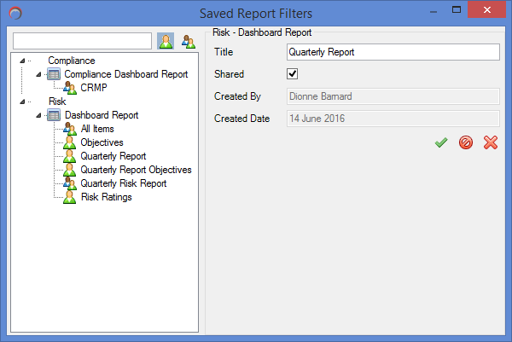The height and width of the screenshot is (342, 512).
Task: Click the Created By field
Action: pos(393,96)
